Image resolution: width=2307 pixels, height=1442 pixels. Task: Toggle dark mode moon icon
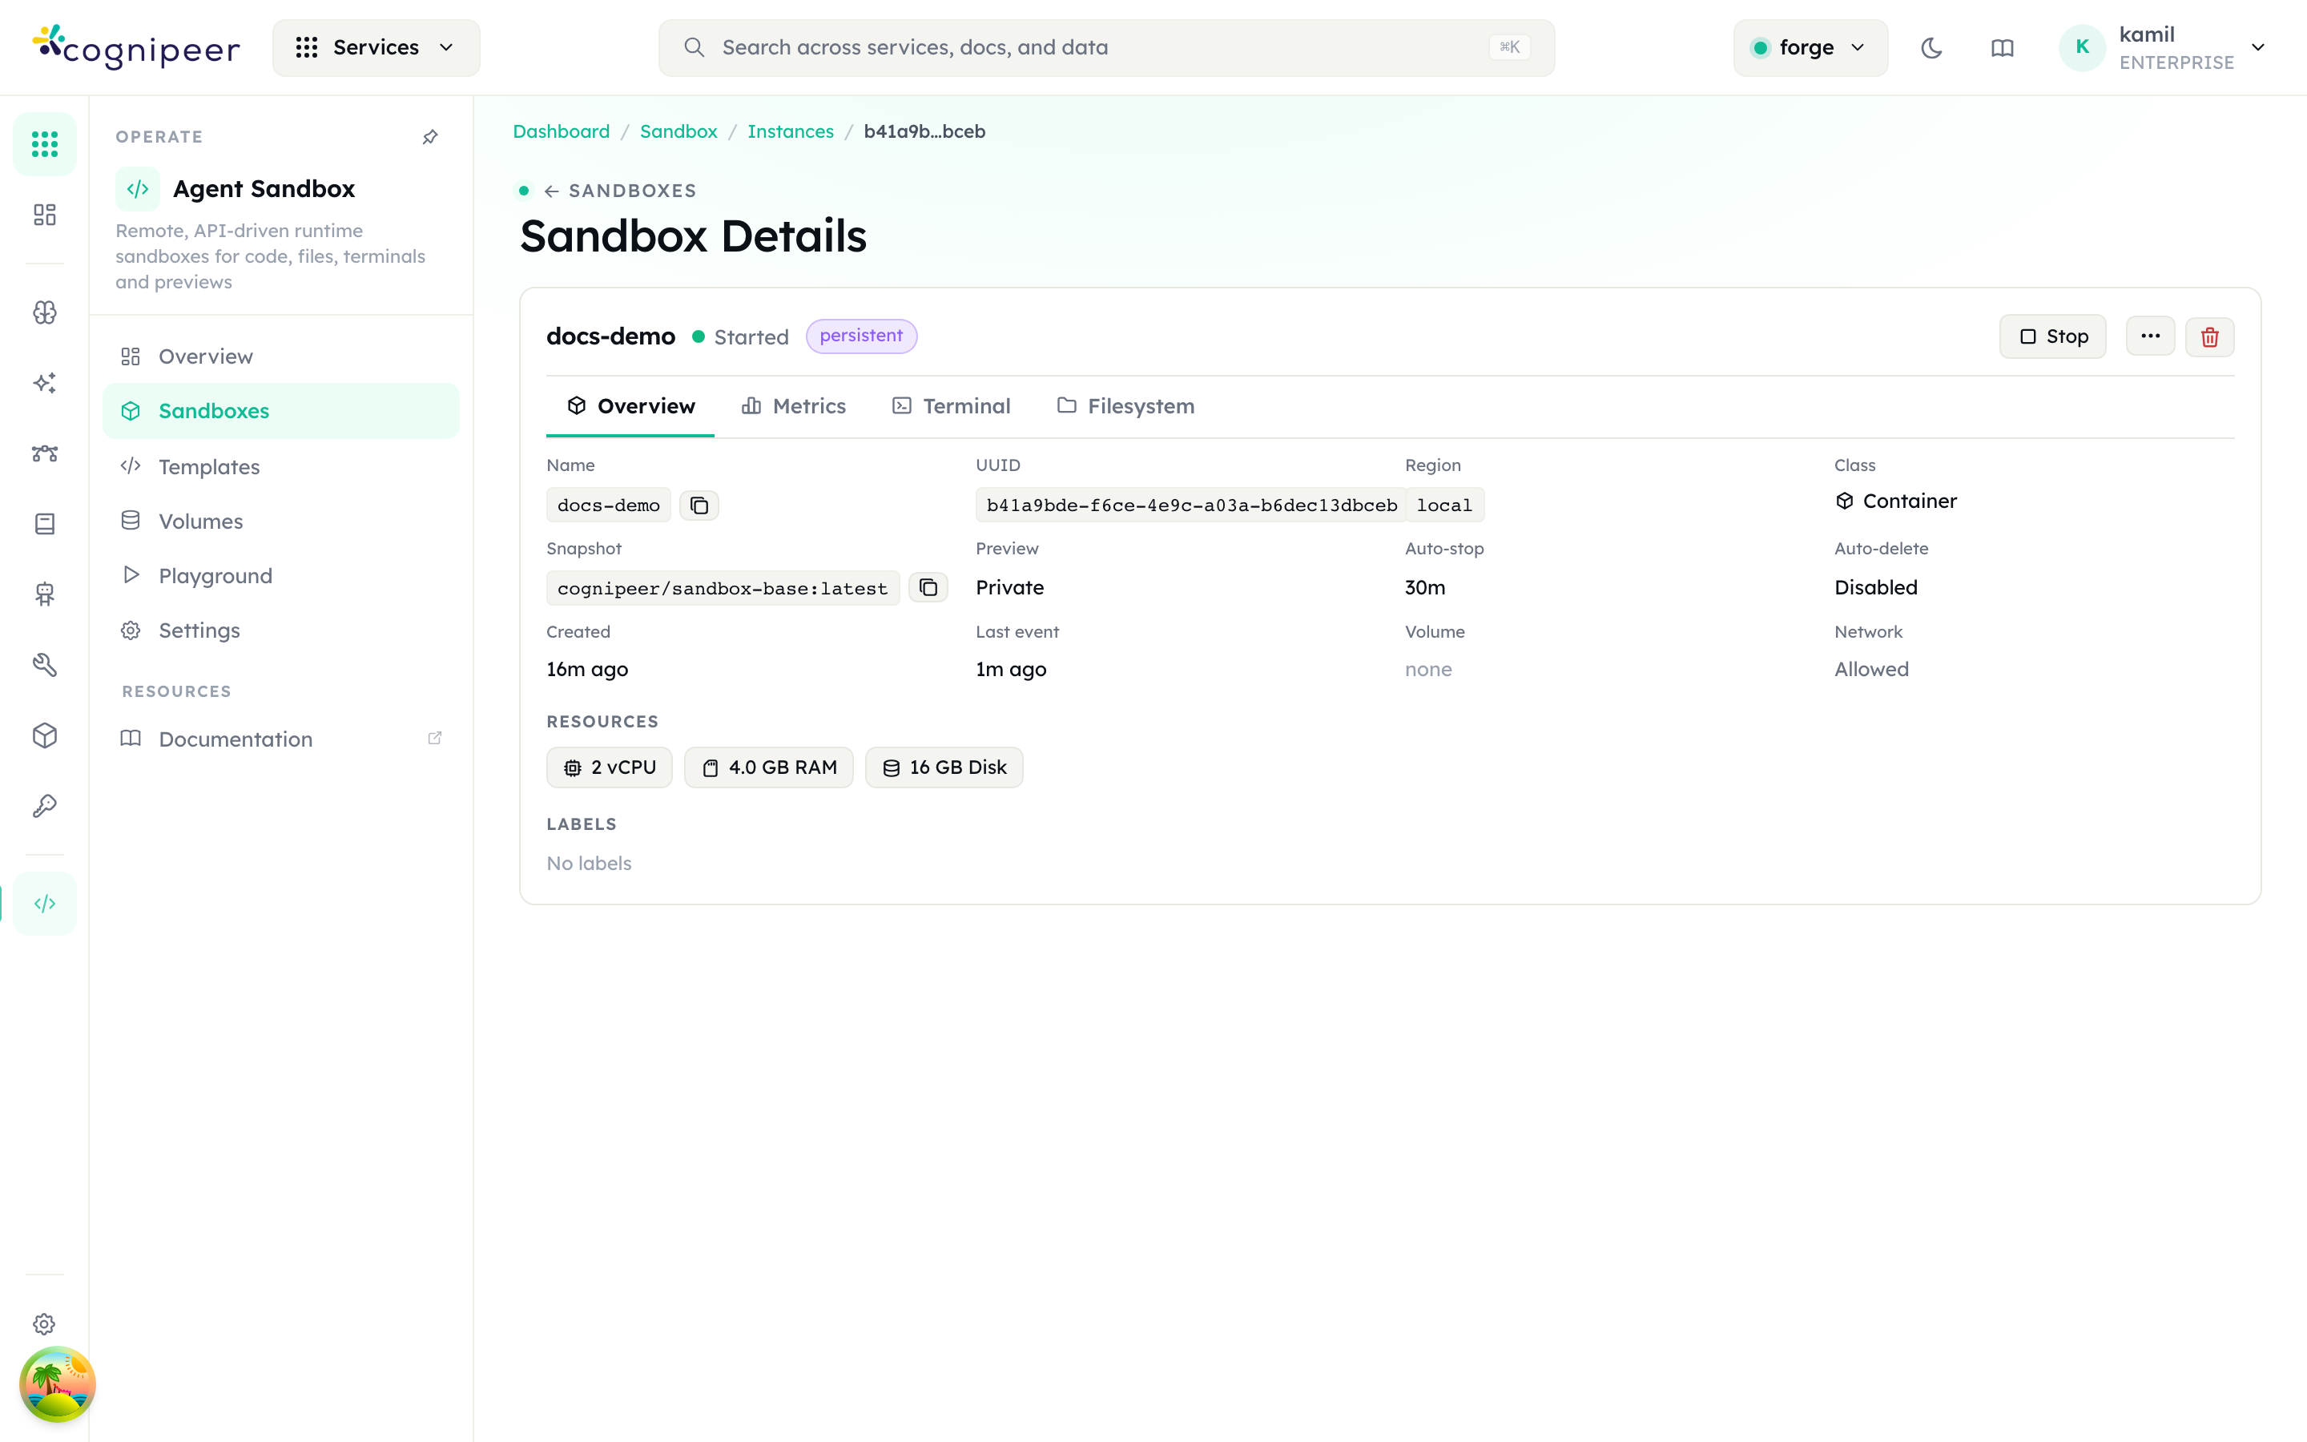(x=1931, y=48)
